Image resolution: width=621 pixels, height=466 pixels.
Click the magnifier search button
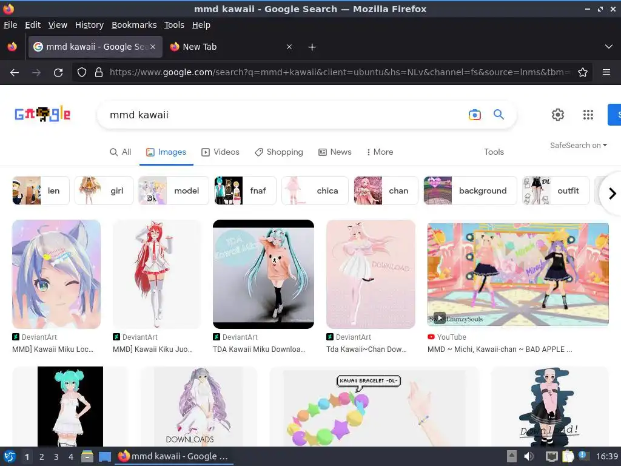pyautogui.click(x=498, y=115)
